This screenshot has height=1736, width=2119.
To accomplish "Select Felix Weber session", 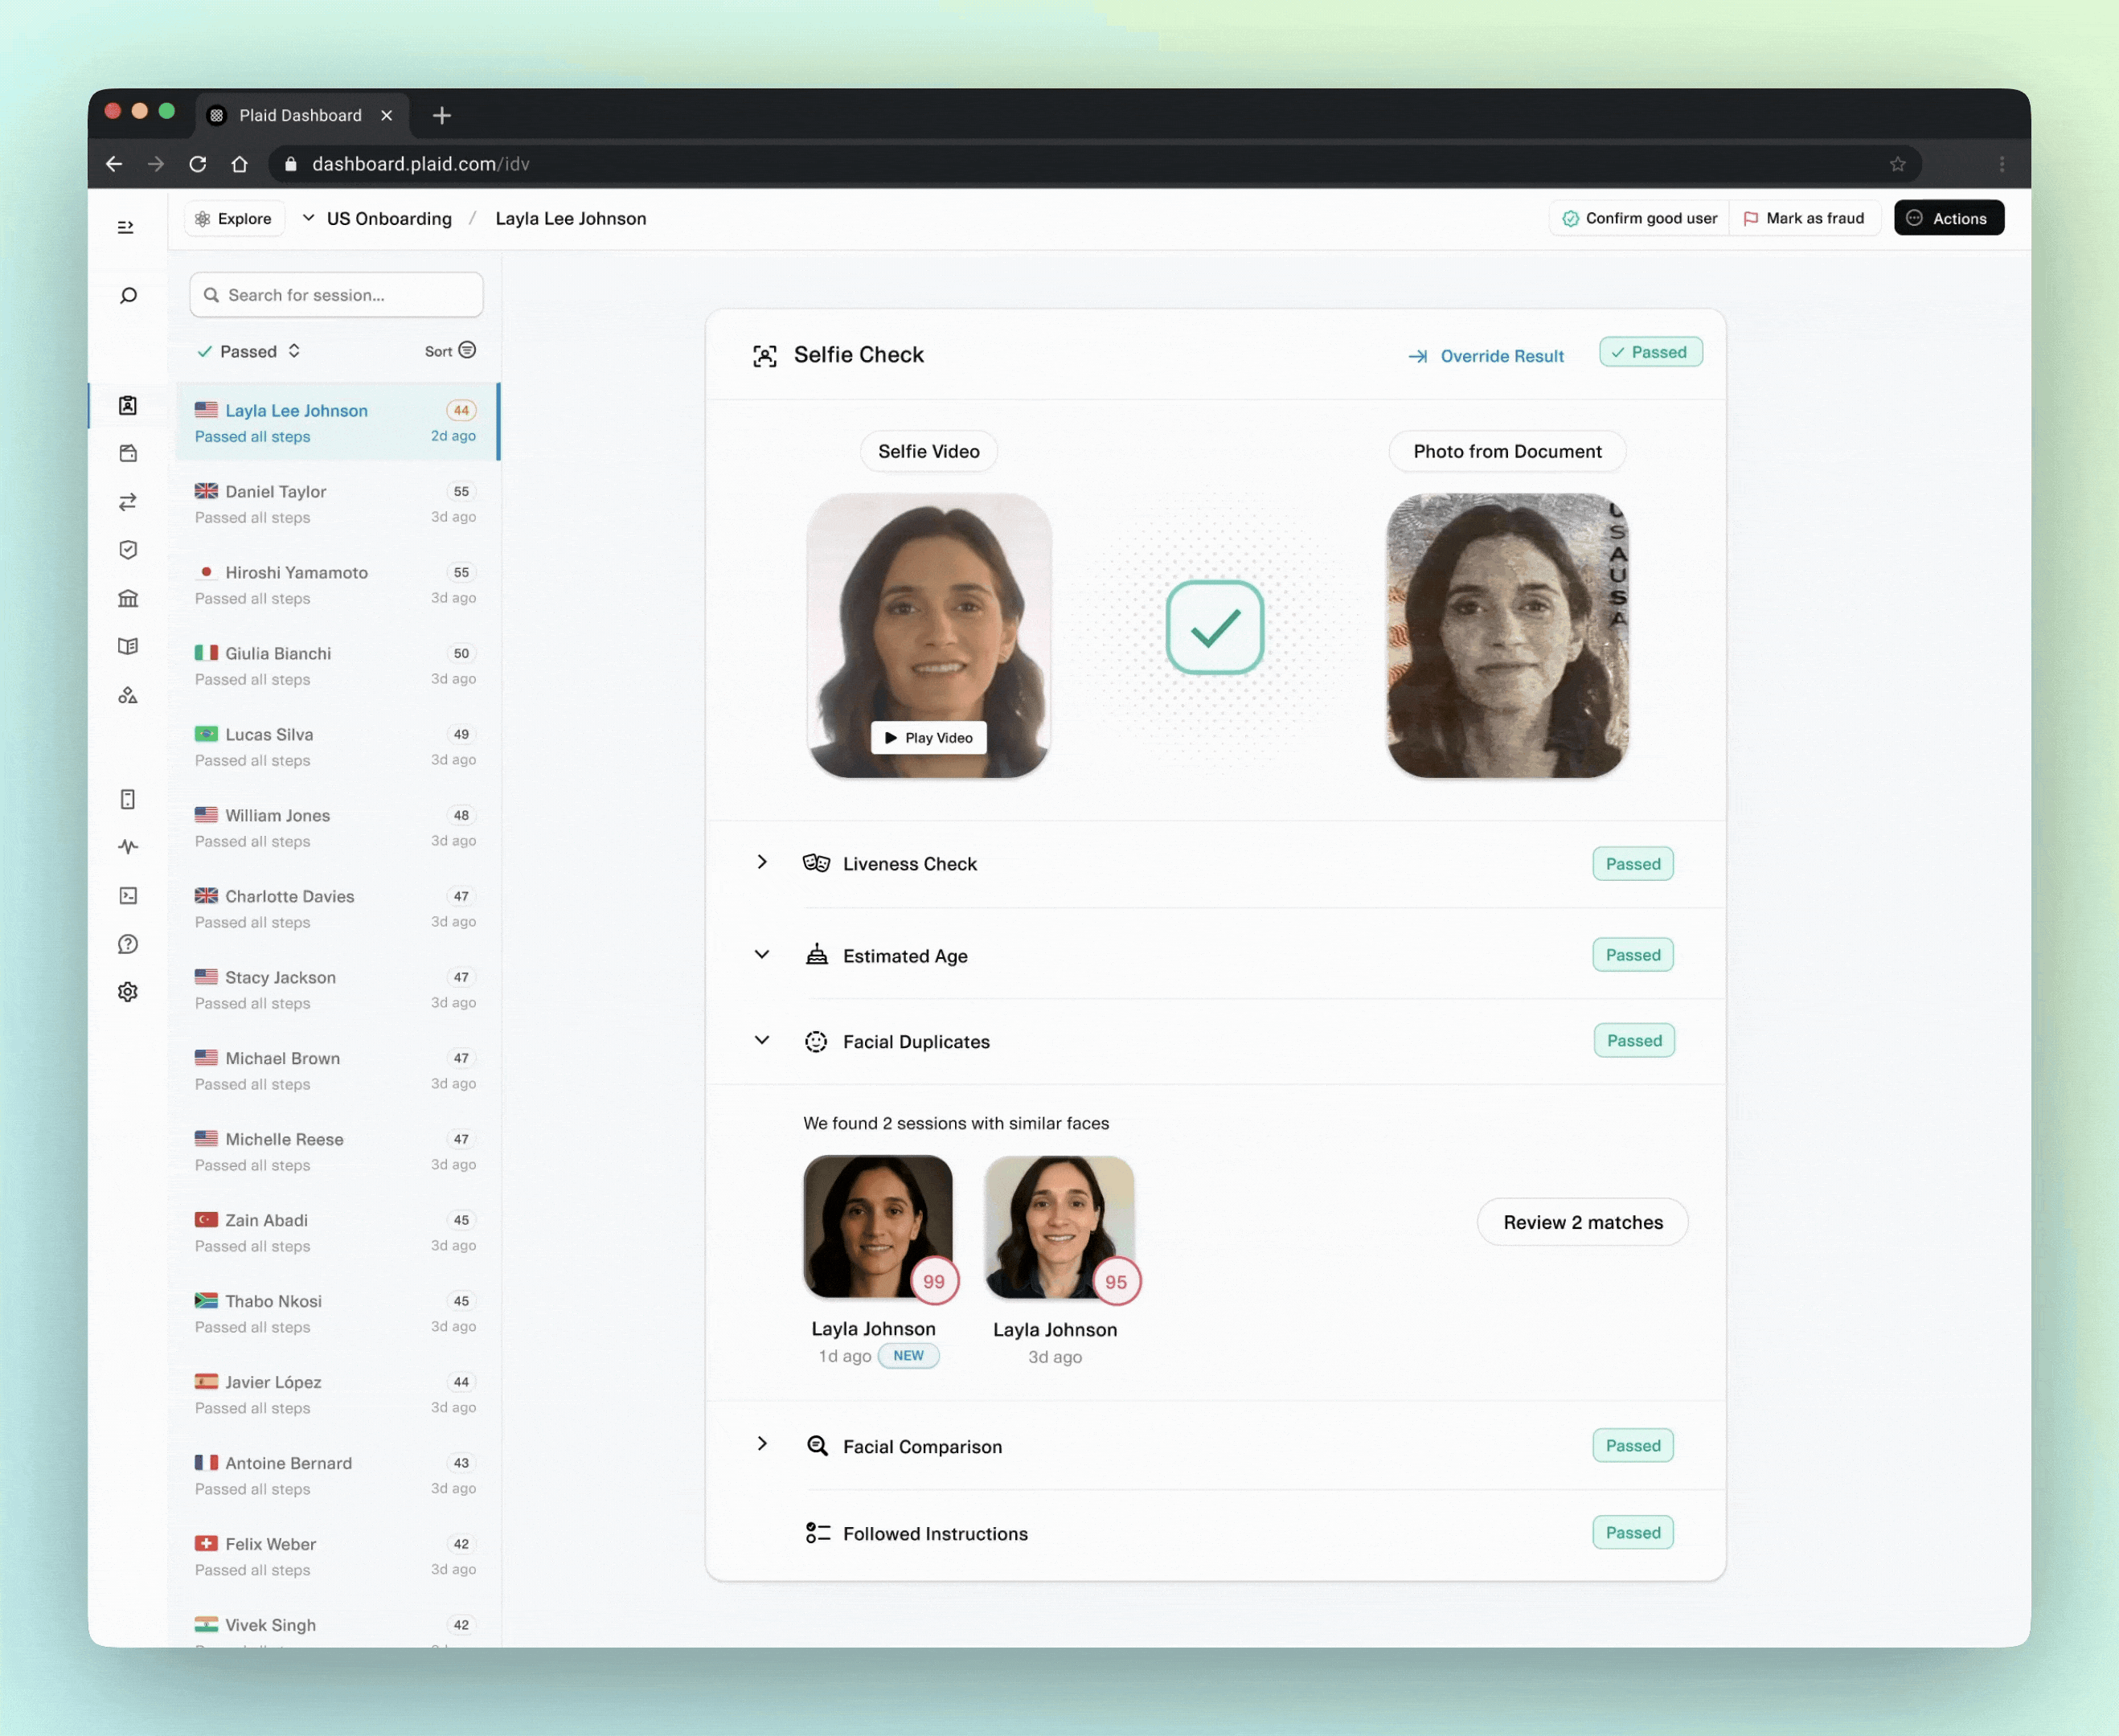I will 337,1556.
